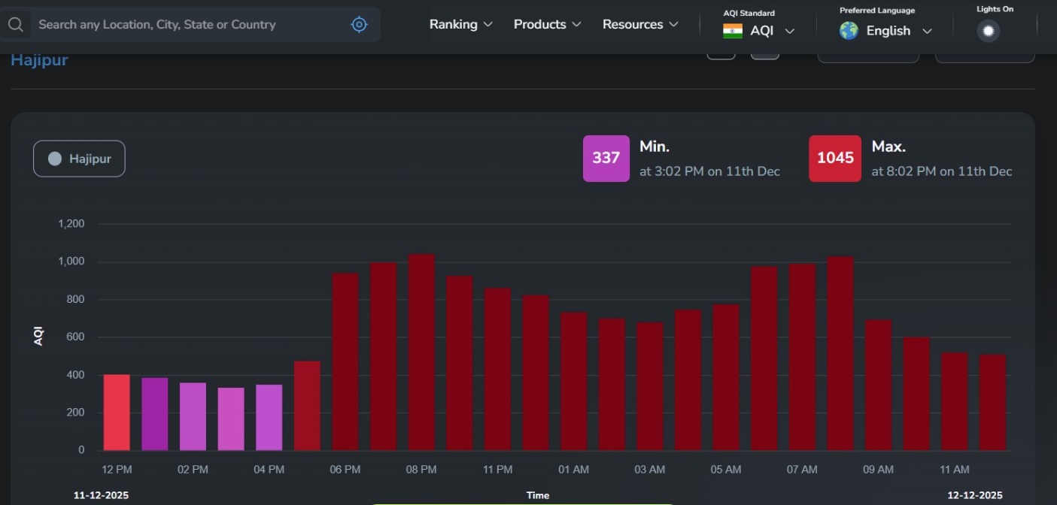1057x505 pixels.
Task: Click the India flag icon
Action: (x=732, y=31)
